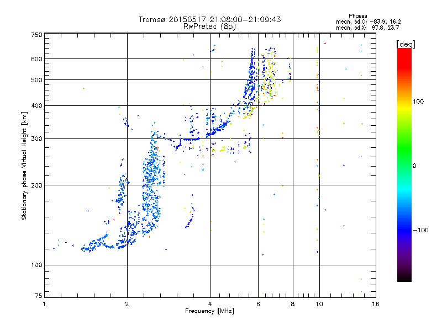Click the y-axis '400' tick label
This screenshot has width=442, height=331.
[36, 106]
